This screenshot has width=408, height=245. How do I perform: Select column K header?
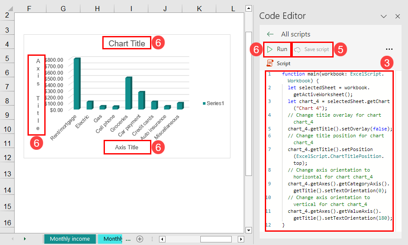pos(199,9)
